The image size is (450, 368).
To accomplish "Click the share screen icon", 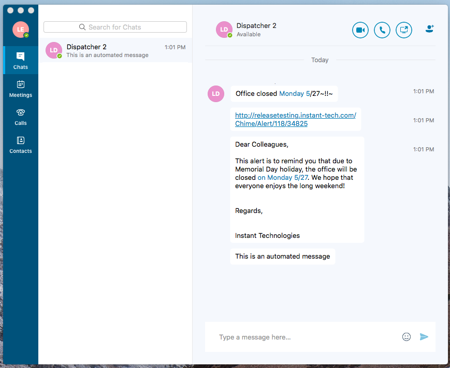I will (404, 30).
